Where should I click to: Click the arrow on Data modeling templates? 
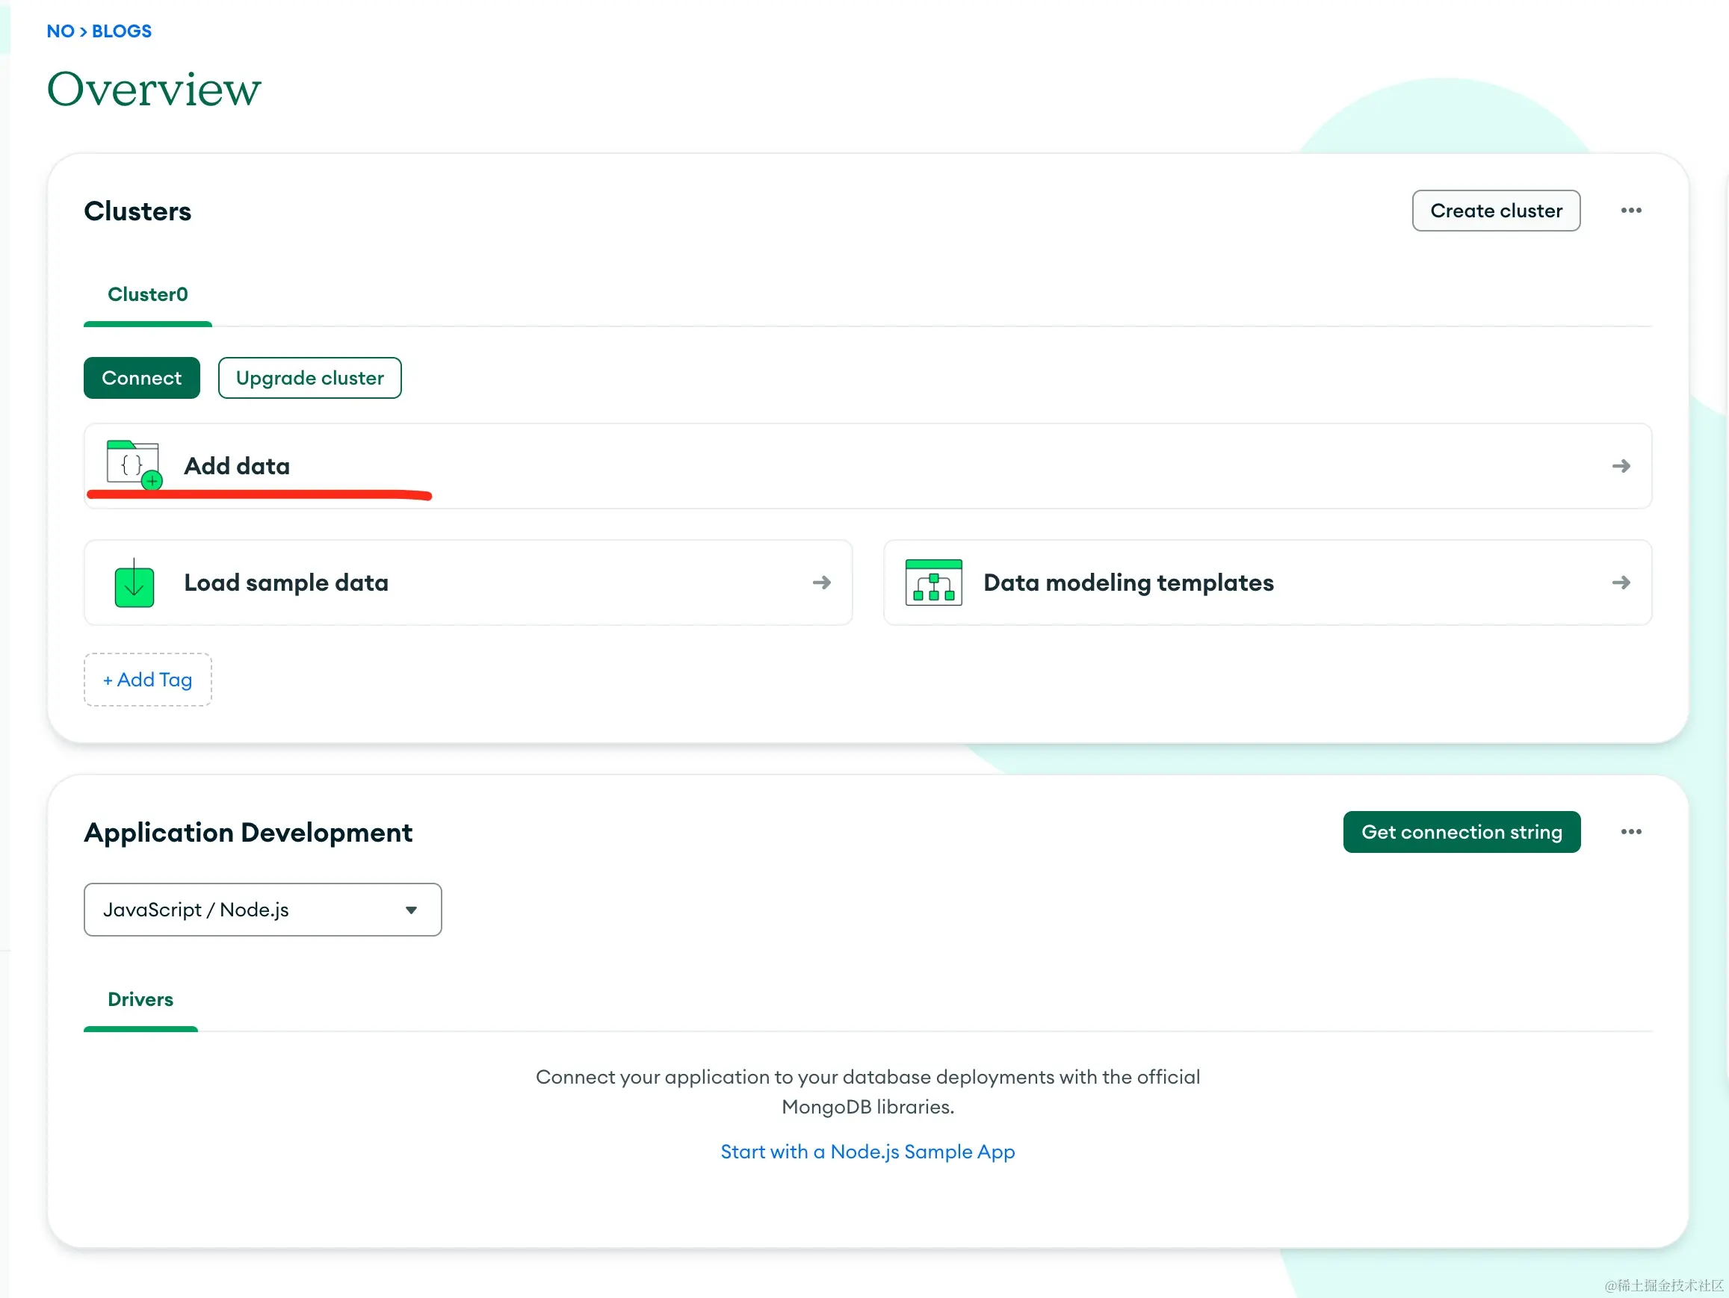coord(1621,583)
